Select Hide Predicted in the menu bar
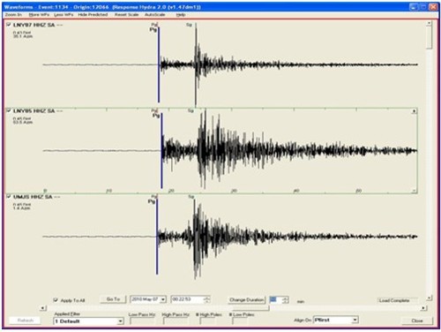Viewport: 441px width, 332px height. [x=93, y=14]
